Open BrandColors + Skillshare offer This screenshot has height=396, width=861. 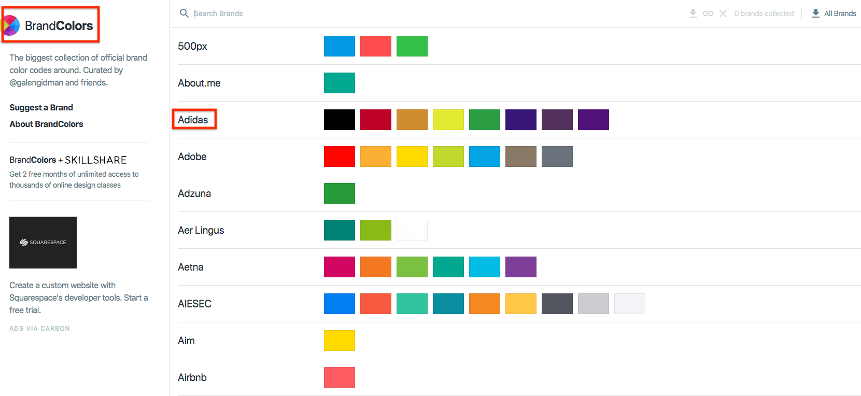coord(74,172)
